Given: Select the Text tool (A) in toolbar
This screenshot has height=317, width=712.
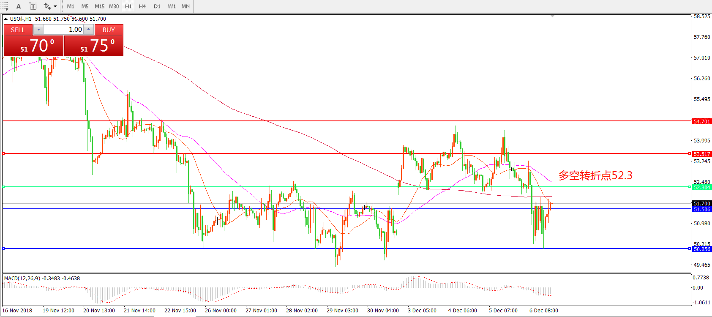Looking at the screenshot, I should pyautogui.click(x=19, y=6).
